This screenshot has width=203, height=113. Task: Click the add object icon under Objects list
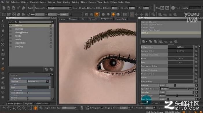[x=46, y=69]
